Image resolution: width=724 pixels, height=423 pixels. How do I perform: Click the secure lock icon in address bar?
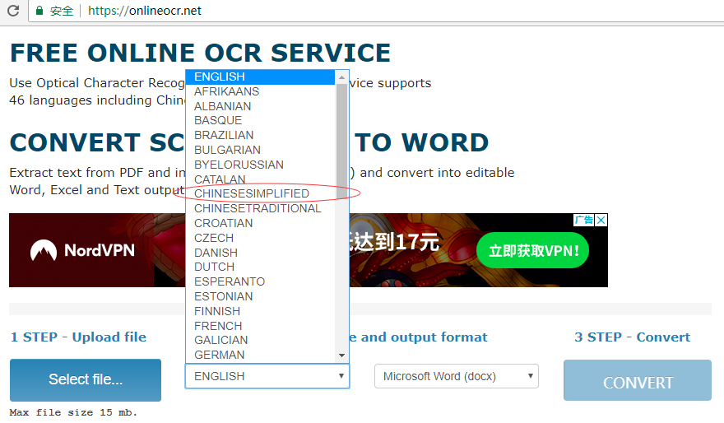(39, 12)
